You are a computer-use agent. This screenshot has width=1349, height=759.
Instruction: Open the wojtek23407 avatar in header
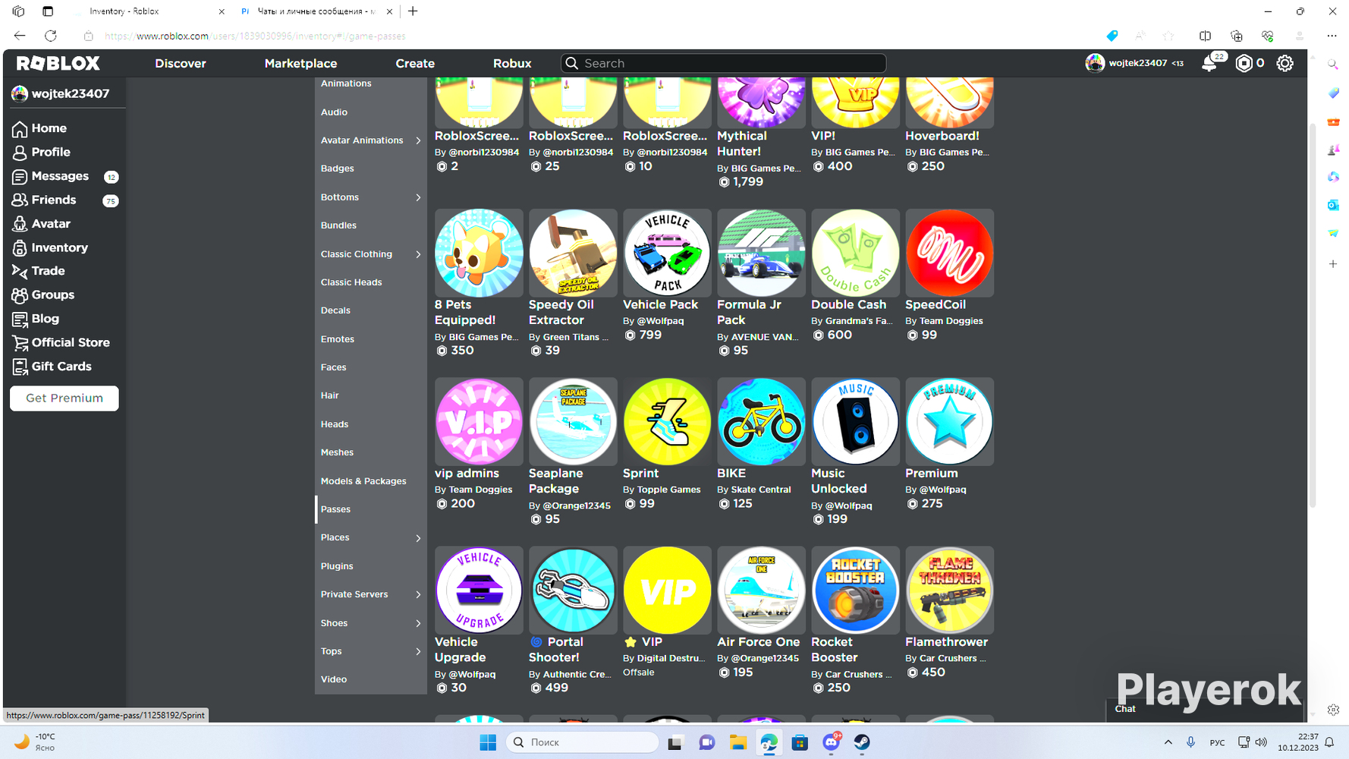coord(1094,63)
